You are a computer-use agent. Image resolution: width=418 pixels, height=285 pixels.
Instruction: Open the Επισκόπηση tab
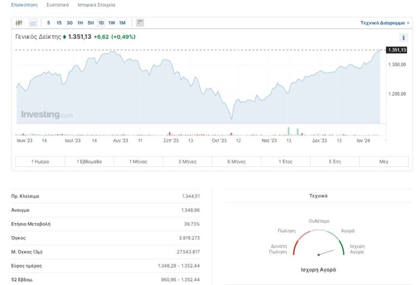(24, 5)
